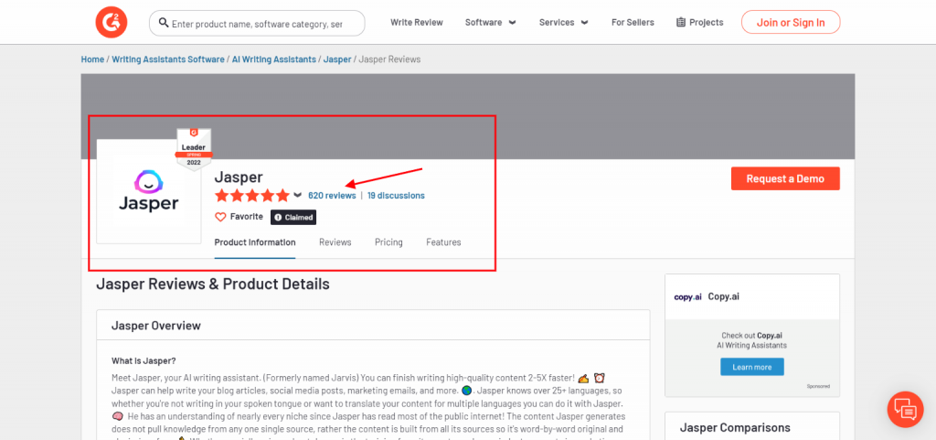Image resolution: width=936 pixels, height=440 pixels.
Task: Expand the Software menu
Action: click(x=491, y=22)
